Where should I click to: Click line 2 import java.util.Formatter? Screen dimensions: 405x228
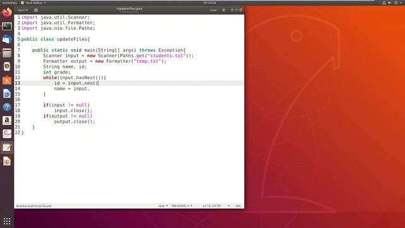(x=58, y=23)
